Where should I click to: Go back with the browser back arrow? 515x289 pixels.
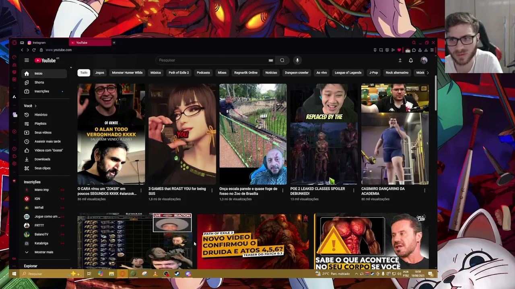22,50
